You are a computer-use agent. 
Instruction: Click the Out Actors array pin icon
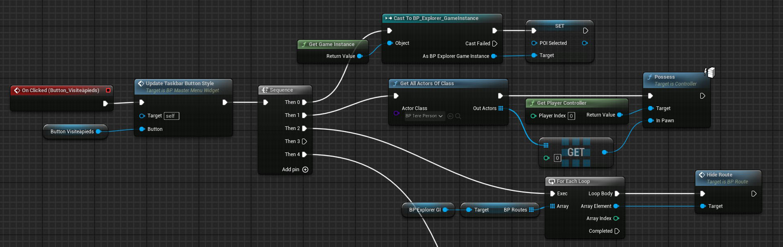[x=501, y=108]
